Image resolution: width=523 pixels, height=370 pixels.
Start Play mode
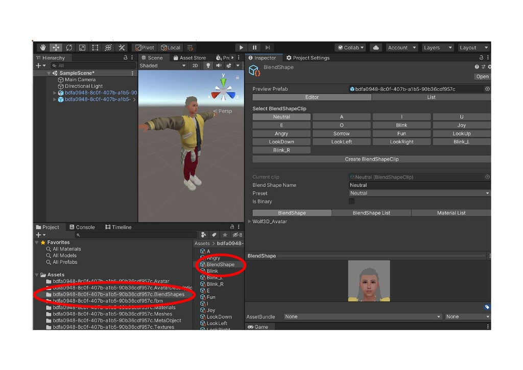(241, 48)
